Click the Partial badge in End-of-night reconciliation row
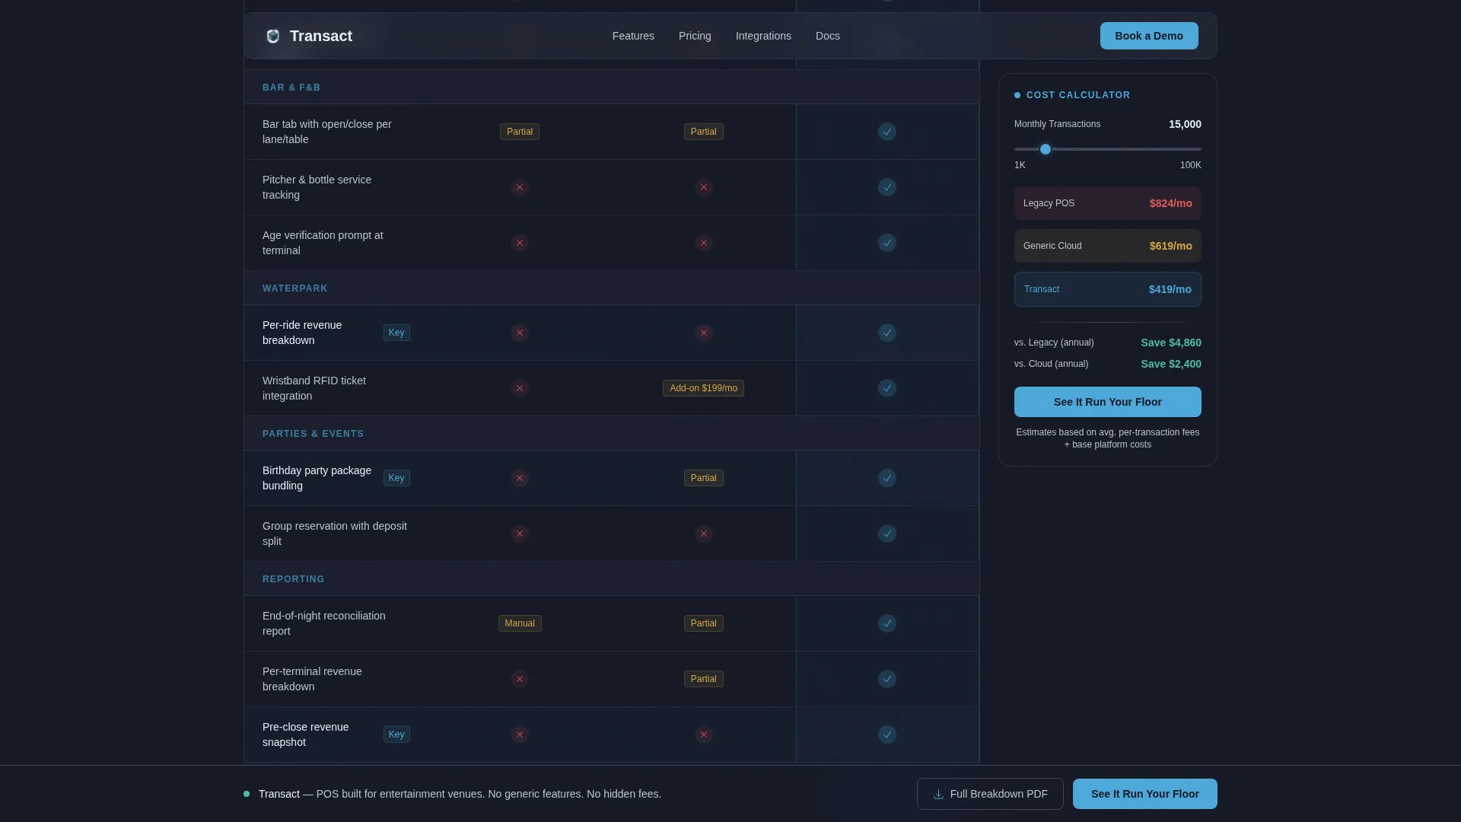1461x822 pixels. pos(704,623)
